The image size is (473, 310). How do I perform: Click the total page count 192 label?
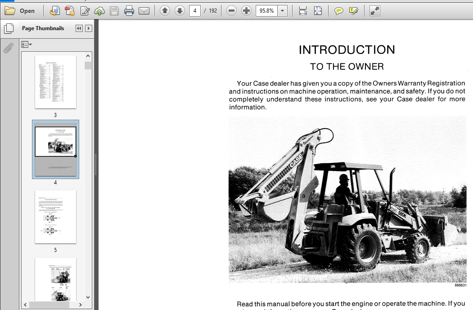pos(213,11)
